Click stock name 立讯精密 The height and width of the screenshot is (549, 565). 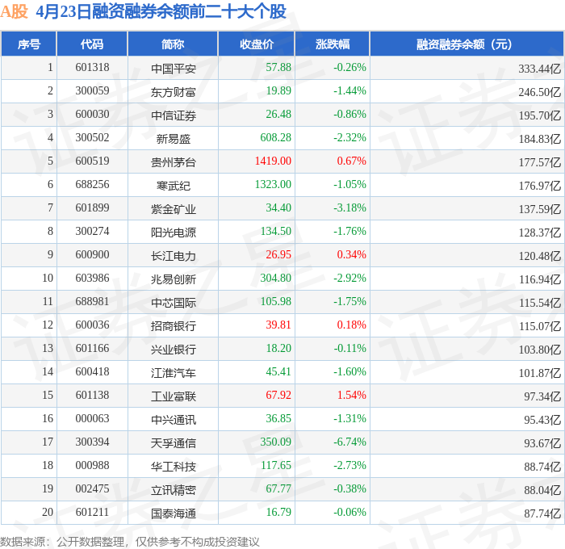pos(174,490)
